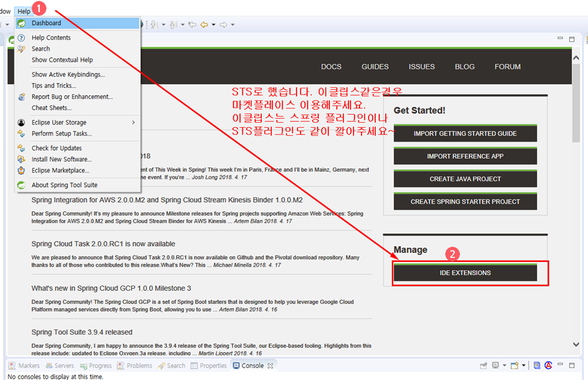
Task: Click the Report Bug or Enhancement icon
Action: tap(22, 96)
